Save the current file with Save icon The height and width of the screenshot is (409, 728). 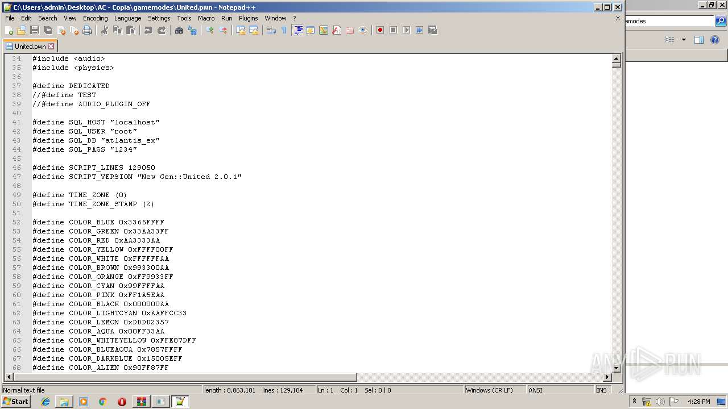[x=35, y=30]
